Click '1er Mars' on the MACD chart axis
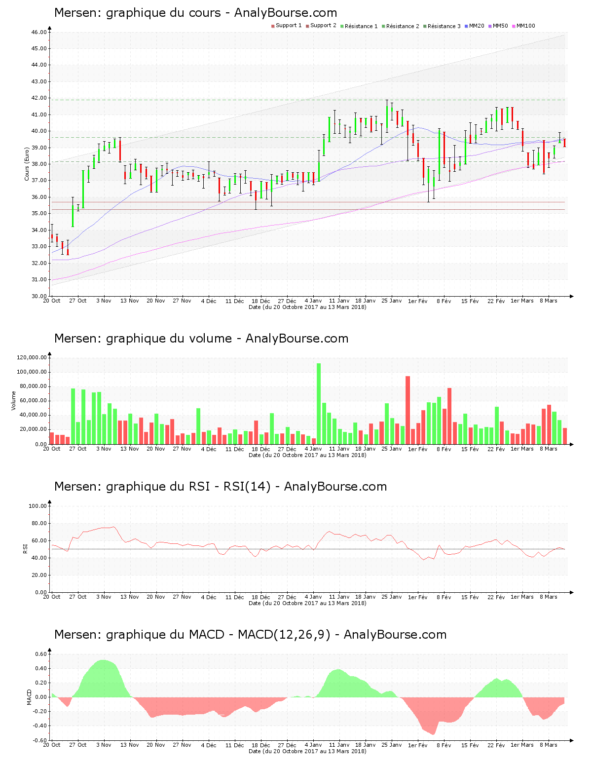Image resolution: width=592 pixels, height=765 pixels. (x=522, y=745)
